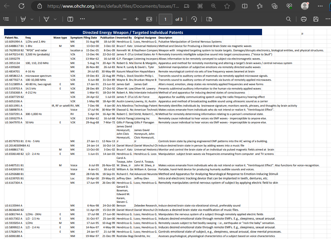The height and width of the screenshot is (239, 331).
Task: Select patent cell 'US 5935054 A'
Action: 13,223
